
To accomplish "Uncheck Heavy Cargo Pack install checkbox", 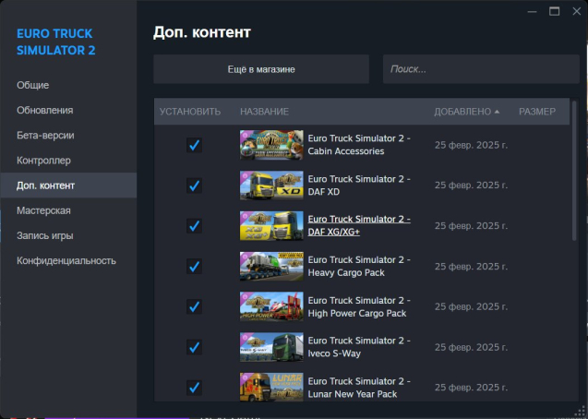I will click(x=194, y=267).
